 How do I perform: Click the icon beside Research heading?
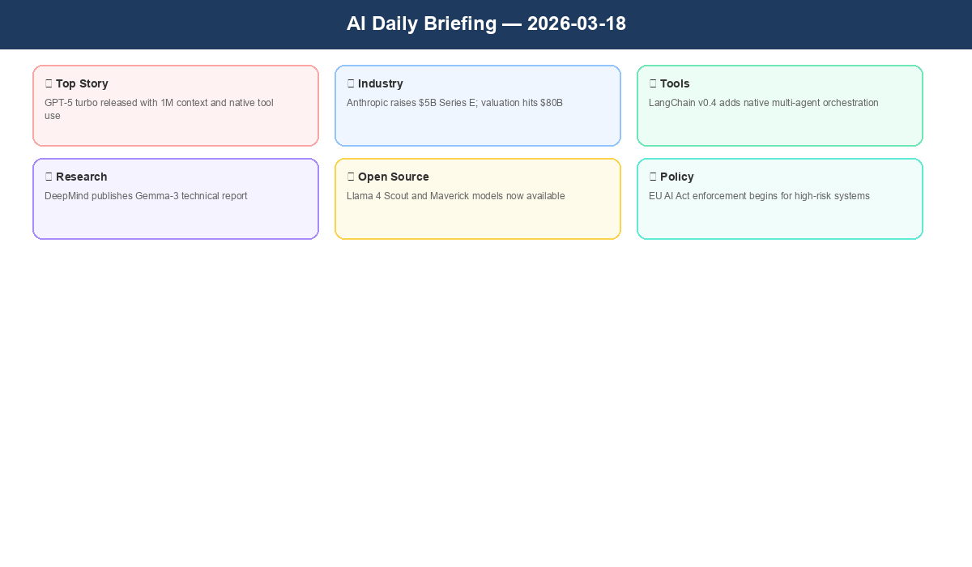(49, 177)
